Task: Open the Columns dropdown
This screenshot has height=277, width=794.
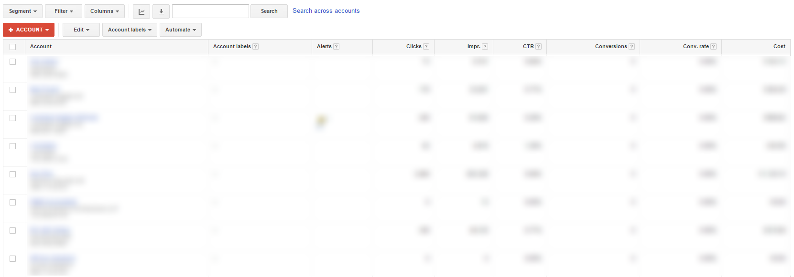Action: tap(105, 11)
